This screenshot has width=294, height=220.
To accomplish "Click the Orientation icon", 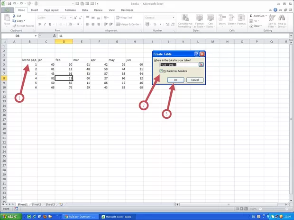I will click(x=106, y=18).
